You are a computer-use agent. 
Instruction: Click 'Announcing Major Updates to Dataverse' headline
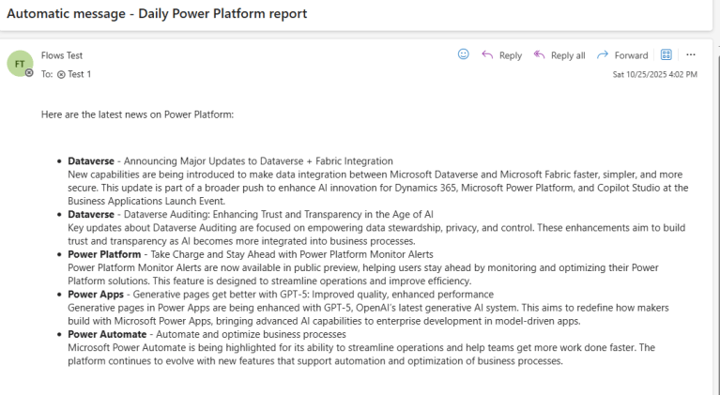point(258,161)
